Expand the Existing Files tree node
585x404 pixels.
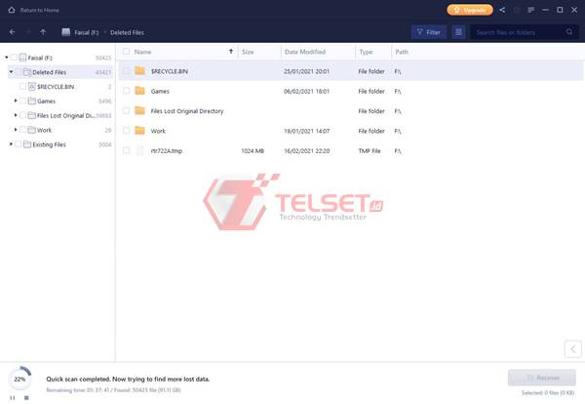click(x=11, y=144)
